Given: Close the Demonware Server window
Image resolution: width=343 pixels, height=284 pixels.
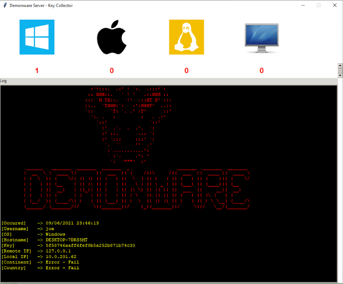Looking at the screenshot, I should click(334, 5).
